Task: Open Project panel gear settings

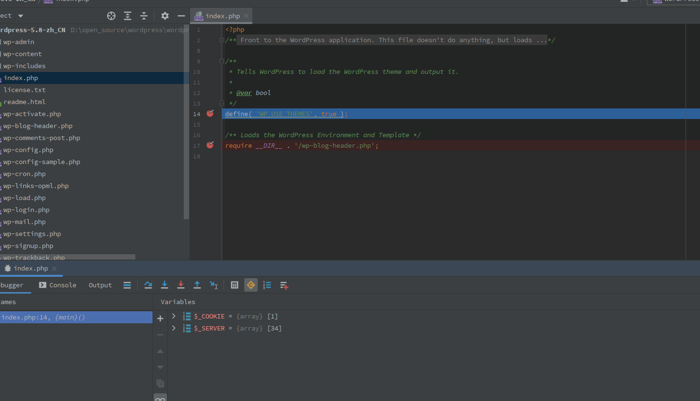Action: pos(165,16)
